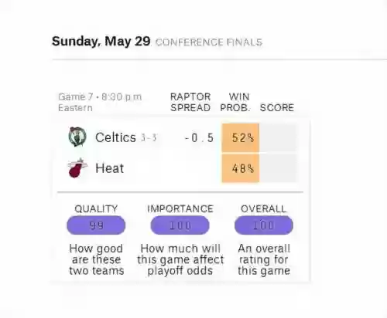Image resolution: width=387 pixels, height=318 pixels.
Task: Click the RAPTOR SPREAD column header
Action: pyautogui.click(x=190, y=102)
